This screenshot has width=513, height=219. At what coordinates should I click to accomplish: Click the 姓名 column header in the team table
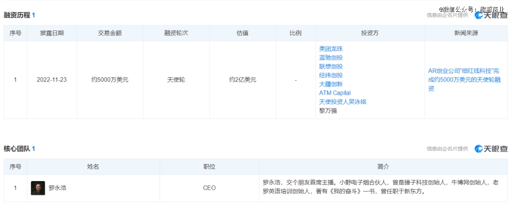pos(93,167)
